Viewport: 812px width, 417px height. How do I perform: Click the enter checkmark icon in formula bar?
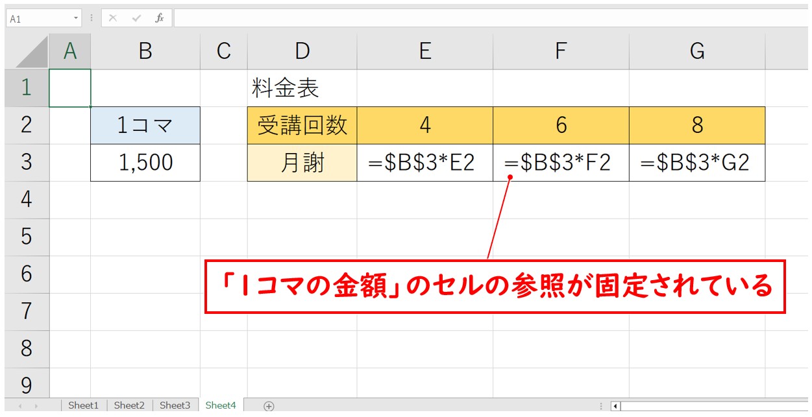coord(136,18)
